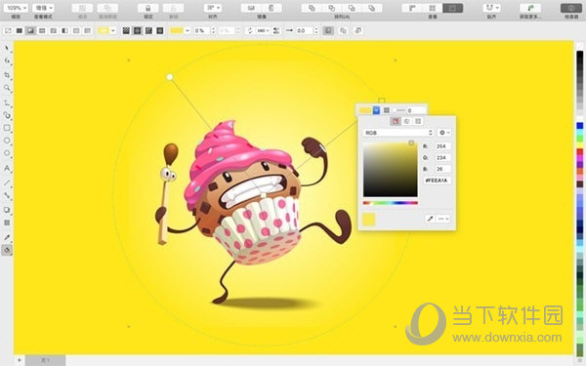Screen dimensions: 586x366
Task: Select the straight line dimension tool
Action: tap(7, 183)
